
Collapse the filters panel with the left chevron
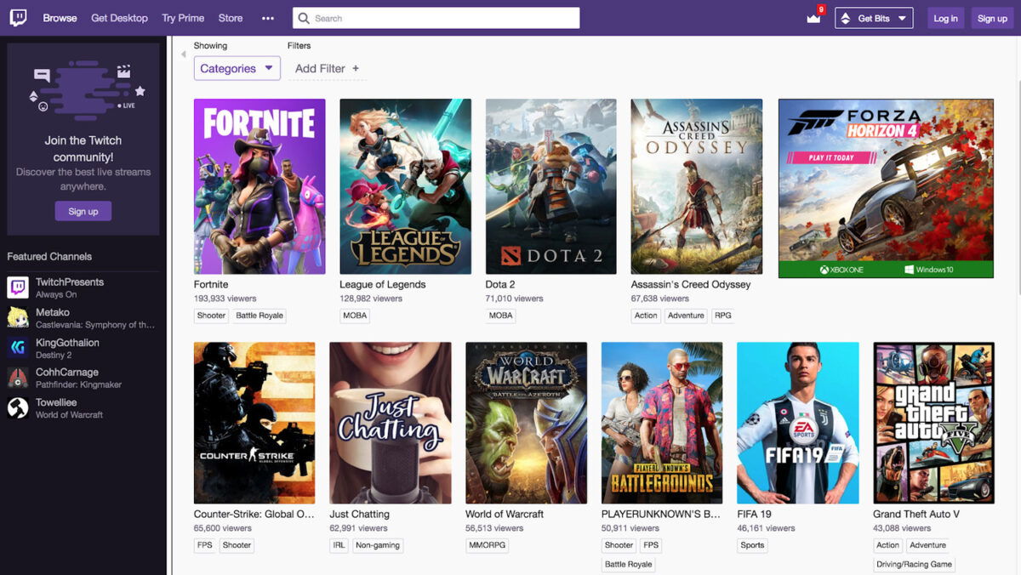(184, 53)
